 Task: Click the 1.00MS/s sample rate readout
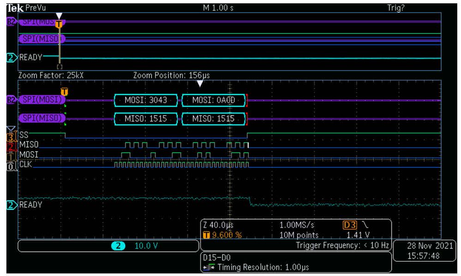click(297, 225)
